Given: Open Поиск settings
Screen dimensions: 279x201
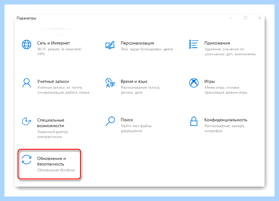Looking at the screenshot, I should coord(127,120).
